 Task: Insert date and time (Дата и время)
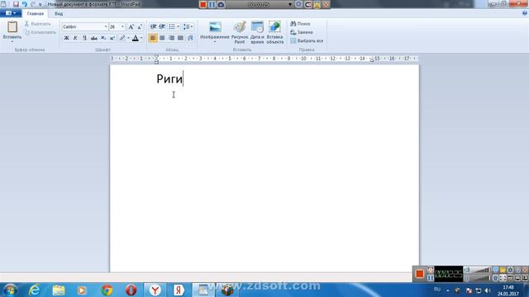257,32
